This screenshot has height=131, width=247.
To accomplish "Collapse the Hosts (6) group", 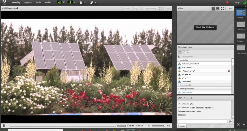I will (x=178, y=60).
